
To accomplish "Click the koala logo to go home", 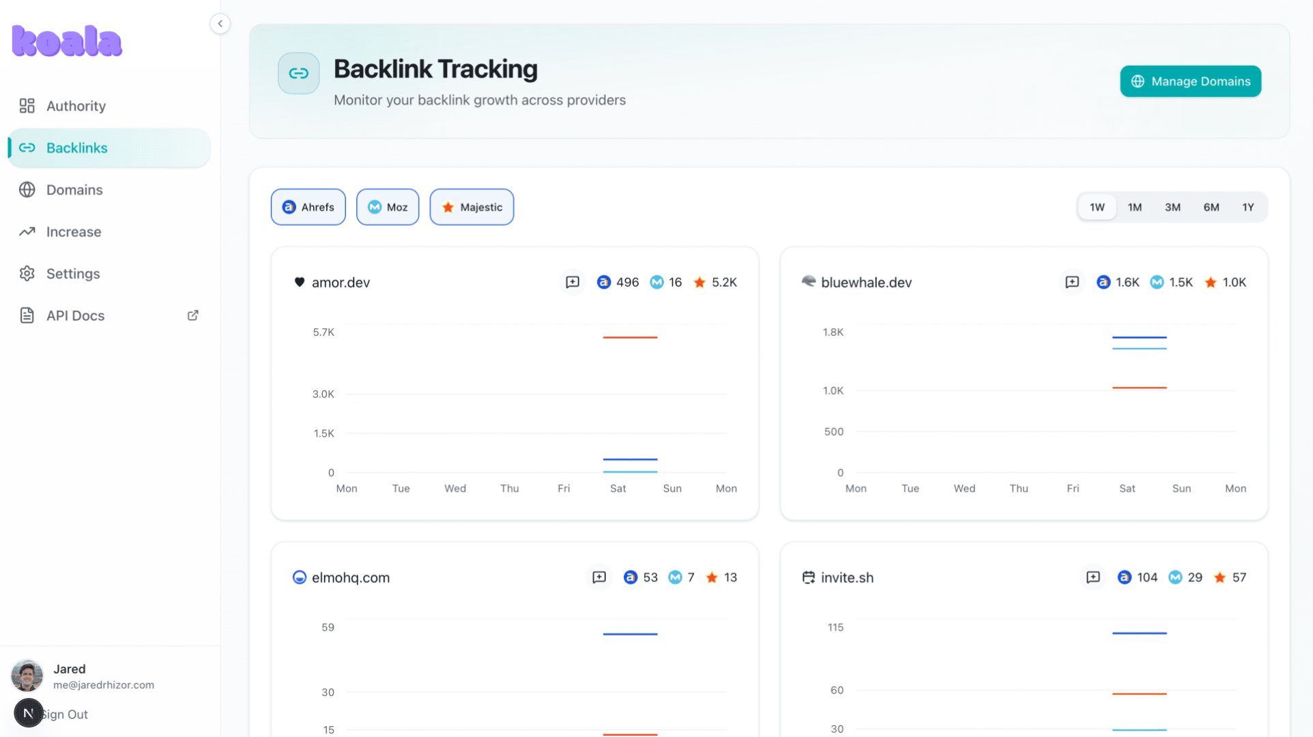I will click(66, 41).
